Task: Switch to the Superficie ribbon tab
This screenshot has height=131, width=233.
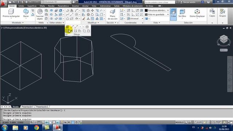Action: [32, 6]
